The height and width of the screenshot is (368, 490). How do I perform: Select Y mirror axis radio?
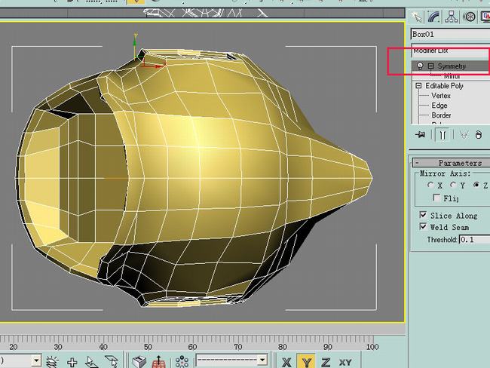click(x=453, y=185)
